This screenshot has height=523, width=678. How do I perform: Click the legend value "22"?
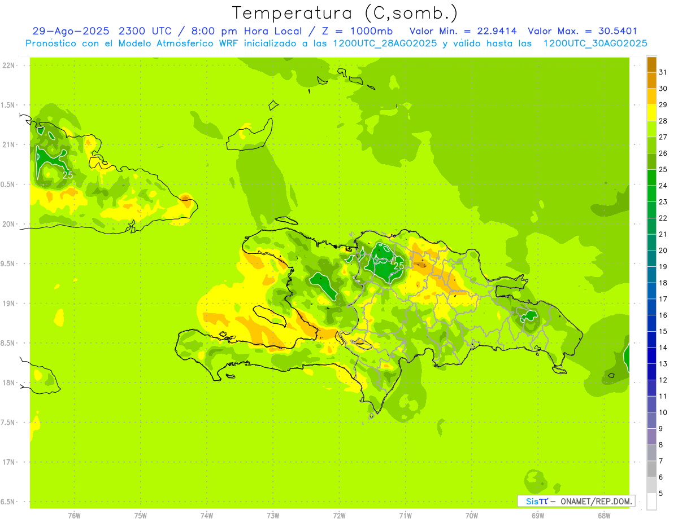click(663, 218)
